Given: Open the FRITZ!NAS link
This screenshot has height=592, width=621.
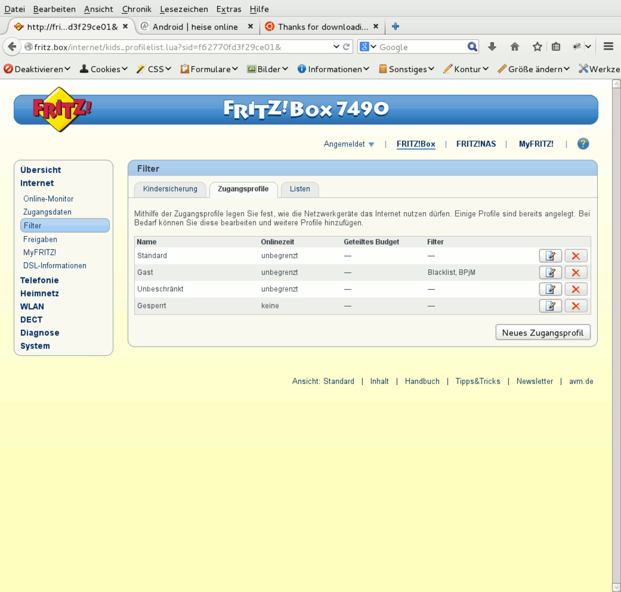Looking at the screenshot, I should click(476, 144).
